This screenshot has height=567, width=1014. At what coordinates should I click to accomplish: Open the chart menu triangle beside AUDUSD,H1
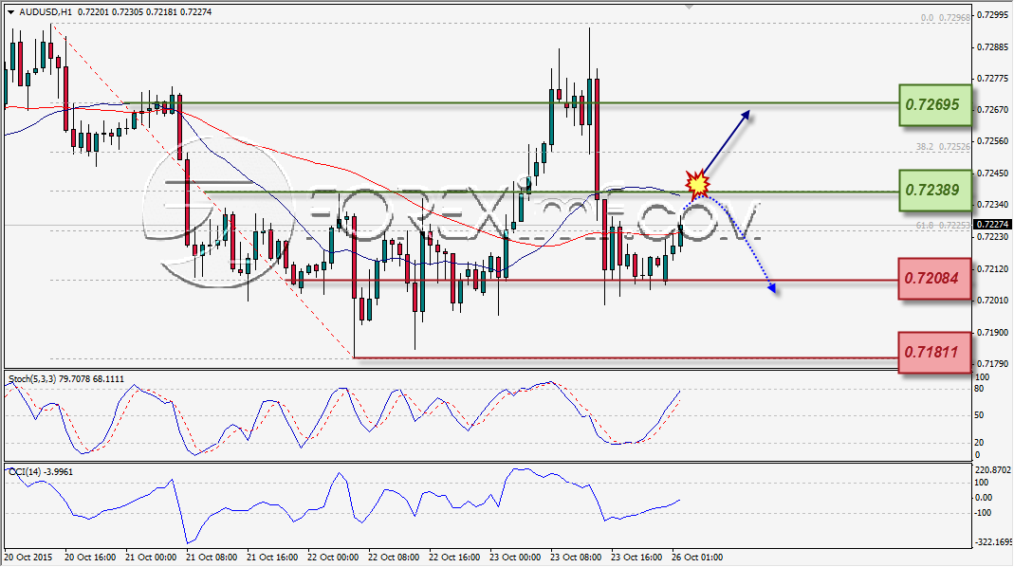click(x=11, y=11)
